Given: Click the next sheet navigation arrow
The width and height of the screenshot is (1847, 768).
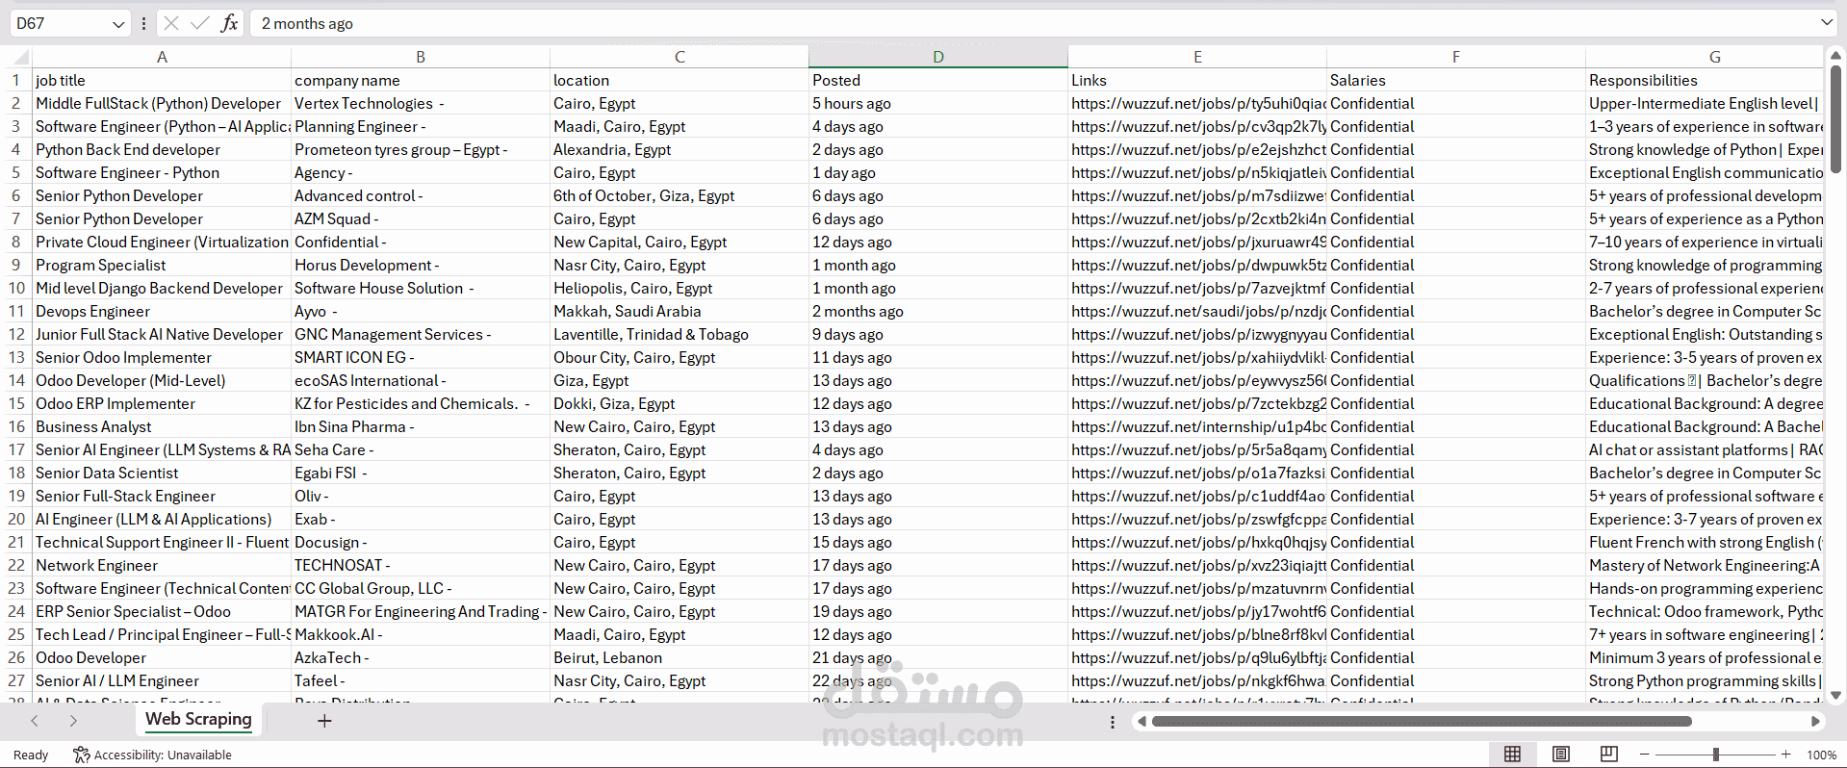Looking at the screenshot, I should tap(73, 721).
